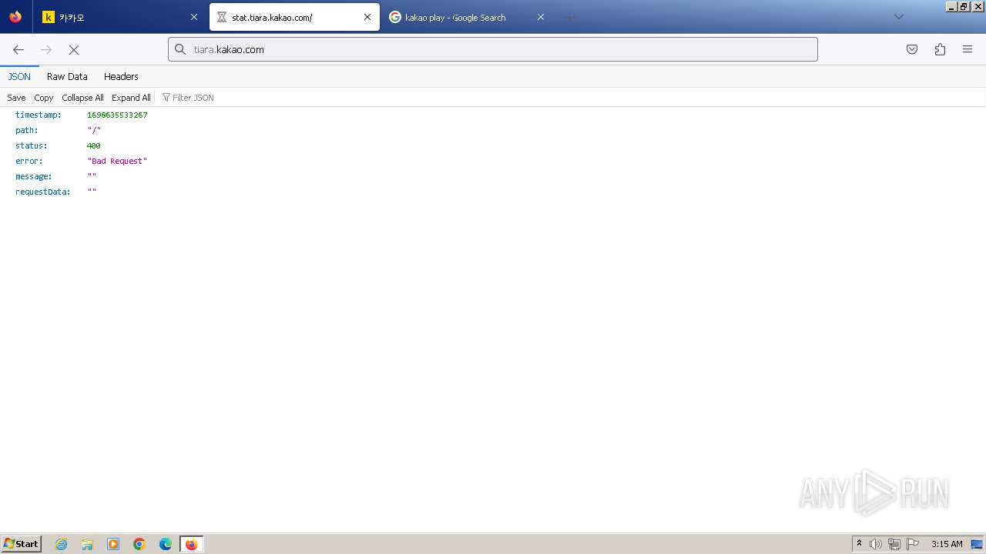
Task: Switch to the Raw Data tab
Action: [x=67, y=76]
